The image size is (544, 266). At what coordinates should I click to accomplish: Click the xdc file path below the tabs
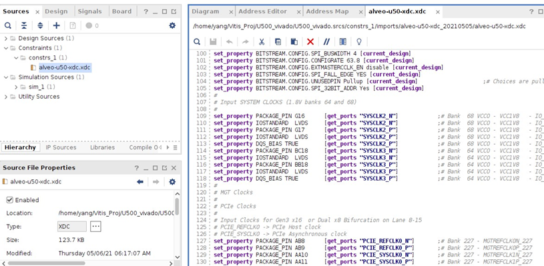(x=359, y=26)
